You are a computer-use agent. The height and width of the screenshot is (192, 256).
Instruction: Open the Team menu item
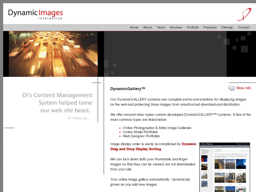pos(161,27)
